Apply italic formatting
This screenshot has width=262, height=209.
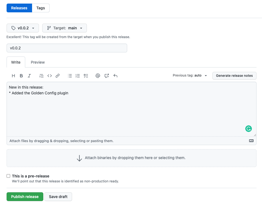pyautogui.click(x=29, y=76)
